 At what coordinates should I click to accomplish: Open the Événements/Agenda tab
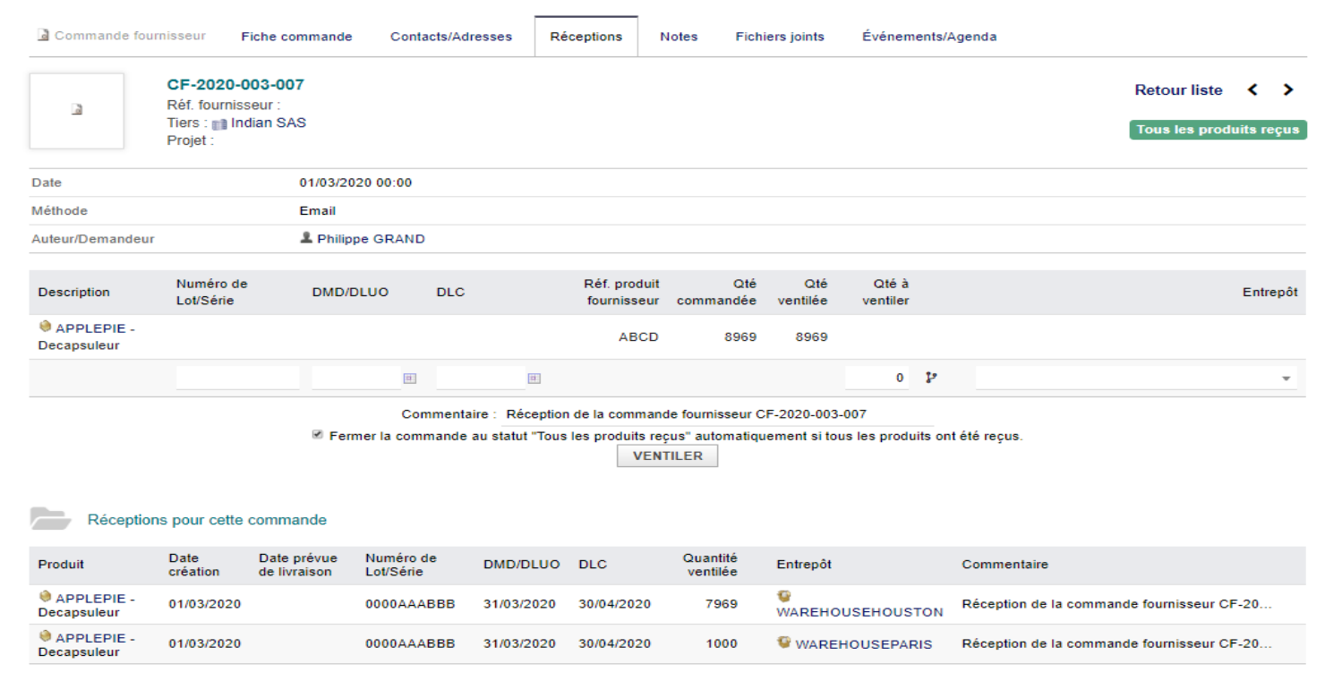pos(929,37)
